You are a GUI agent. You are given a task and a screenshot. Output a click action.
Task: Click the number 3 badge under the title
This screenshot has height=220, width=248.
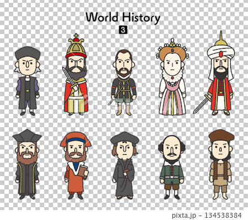pyautogui.click(x=123, y=30)
